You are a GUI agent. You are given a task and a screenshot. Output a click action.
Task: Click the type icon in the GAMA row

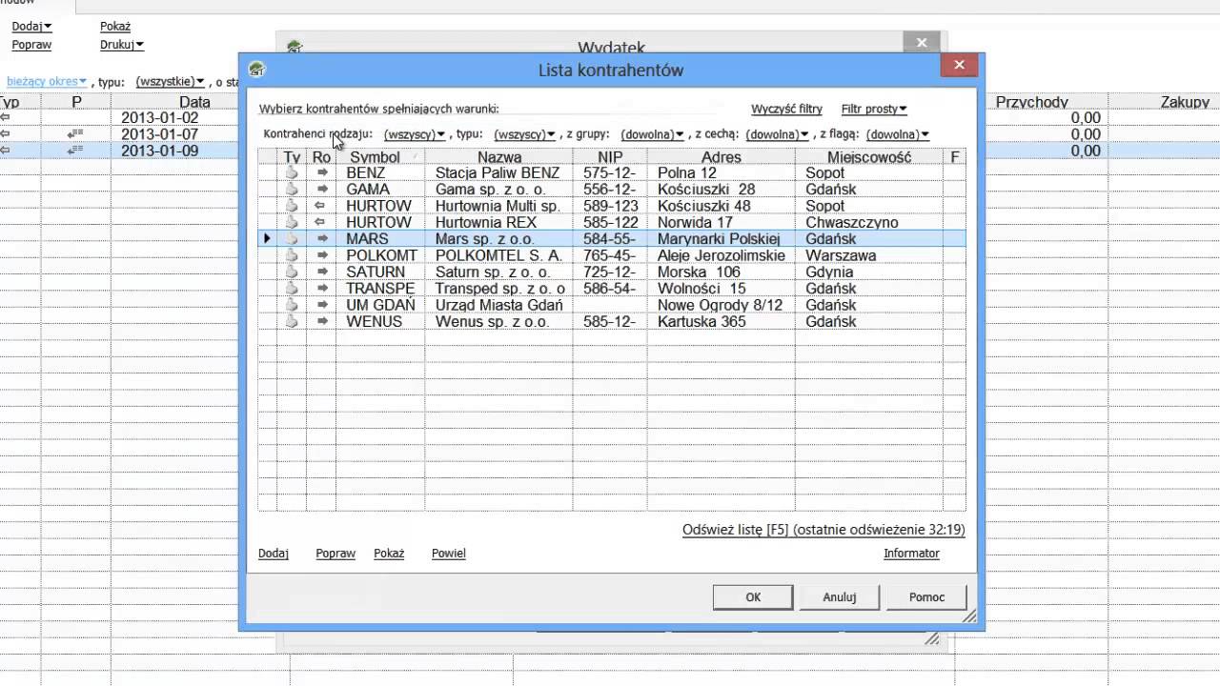pos(292,190)
